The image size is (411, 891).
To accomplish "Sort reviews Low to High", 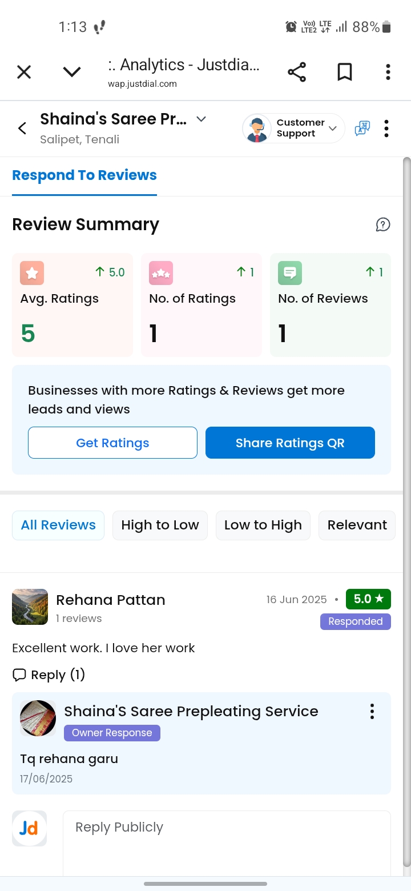I will [x=263, y=525].
